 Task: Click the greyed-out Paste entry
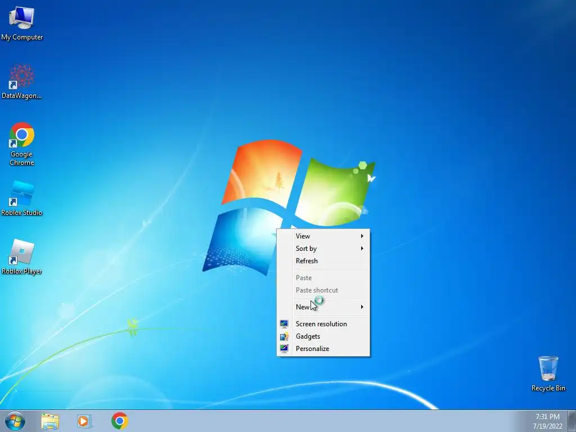pos(323,278)
